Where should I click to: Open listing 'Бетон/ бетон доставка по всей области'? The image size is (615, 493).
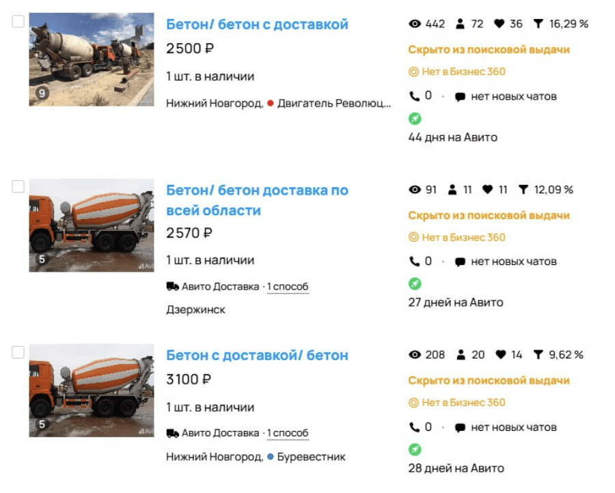[257, 200]
